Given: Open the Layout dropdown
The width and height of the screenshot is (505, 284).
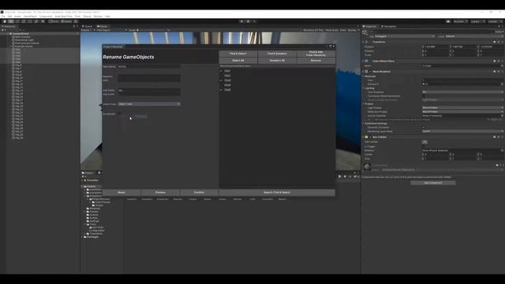Looking at the screenshot, I should (495, 21).
